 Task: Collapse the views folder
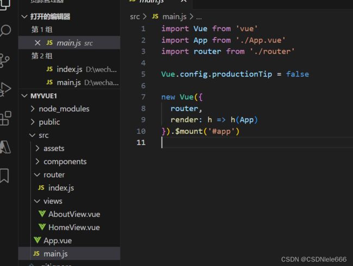(37, 201)
